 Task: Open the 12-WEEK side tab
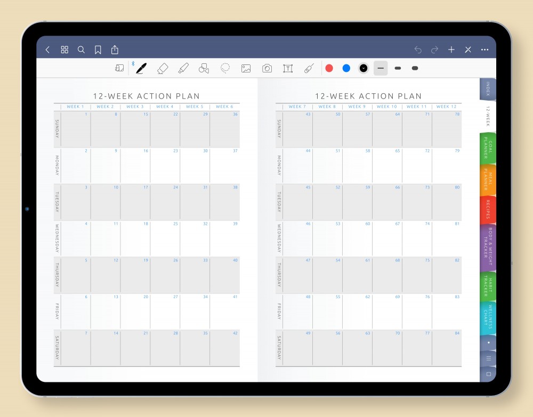click(x=488, y=116)
